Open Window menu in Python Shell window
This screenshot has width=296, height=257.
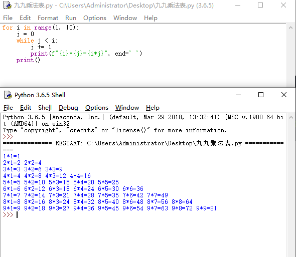tap(127, 108)
